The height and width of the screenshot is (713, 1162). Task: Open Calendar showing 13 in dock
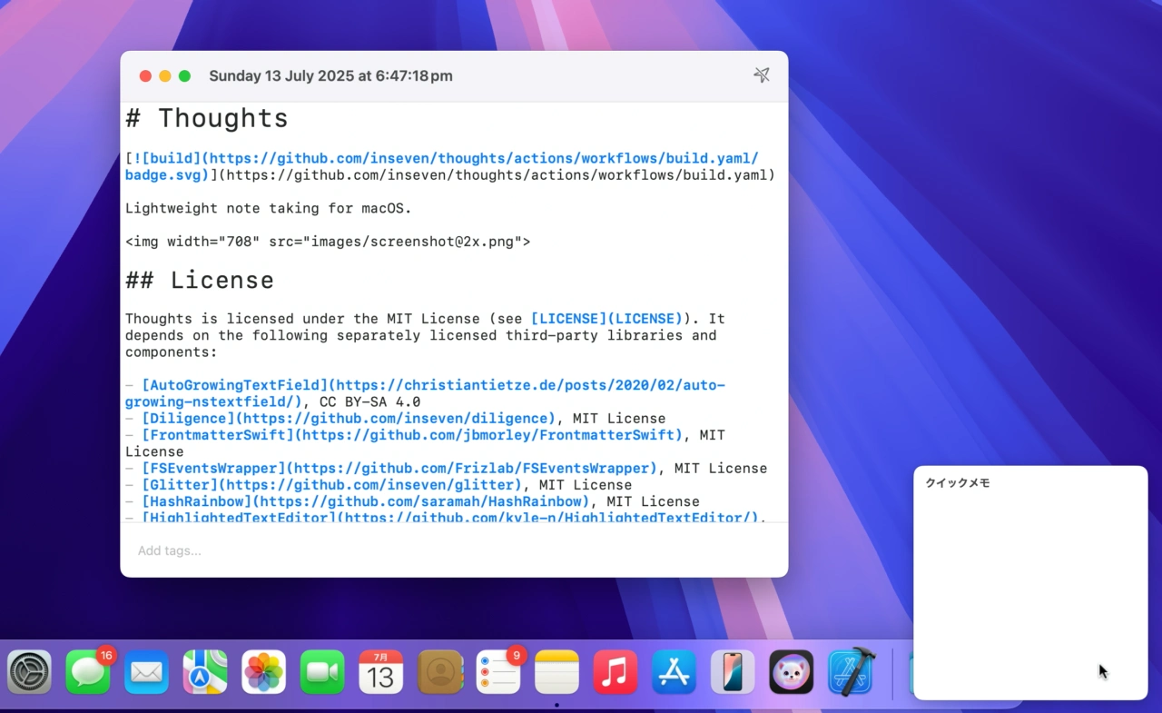point(380,673)
